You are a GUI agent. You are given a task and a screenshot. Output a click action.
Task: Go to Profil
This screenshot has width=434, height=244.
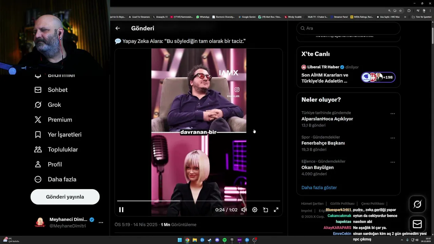click(48, 164)
